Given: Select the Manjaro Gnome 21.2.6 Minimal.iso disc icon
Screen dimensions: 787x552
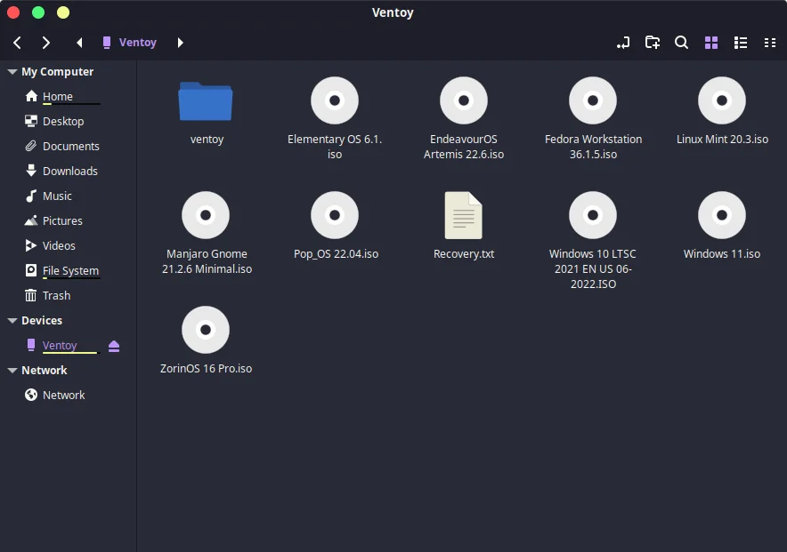Looking at the screenshot, I should [206, 215].
